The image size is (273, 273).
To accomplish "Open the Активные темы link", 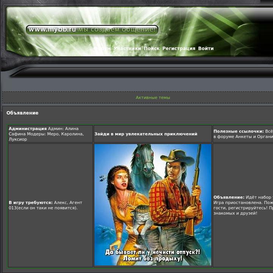I will pos(153,97).
